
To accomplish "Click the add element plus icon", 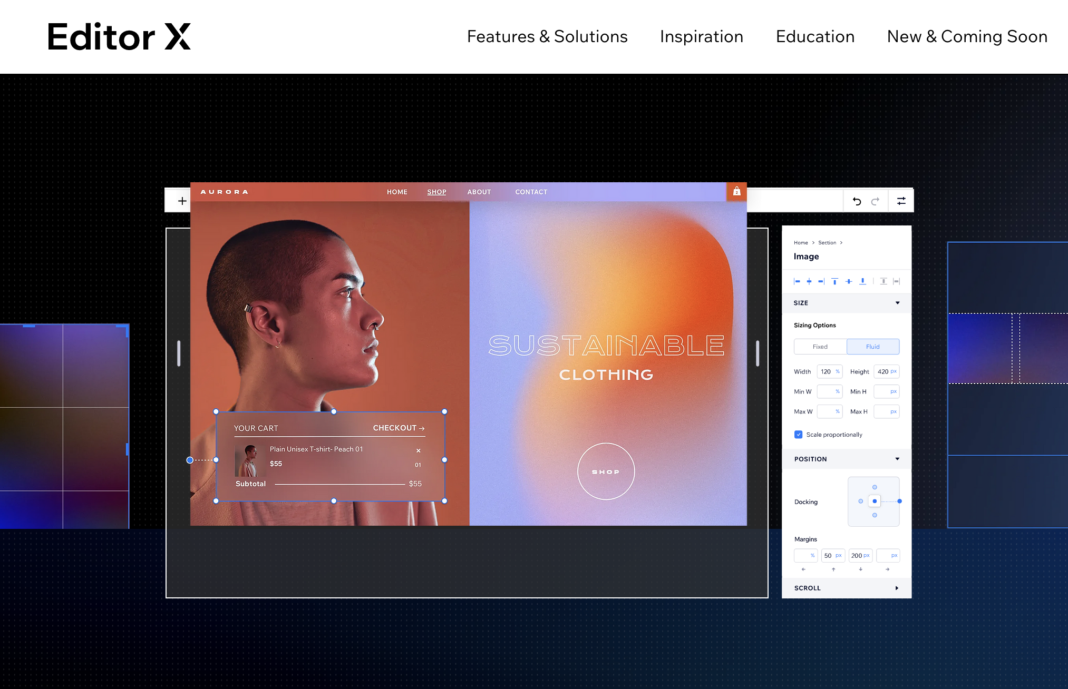I will (182, 201).
